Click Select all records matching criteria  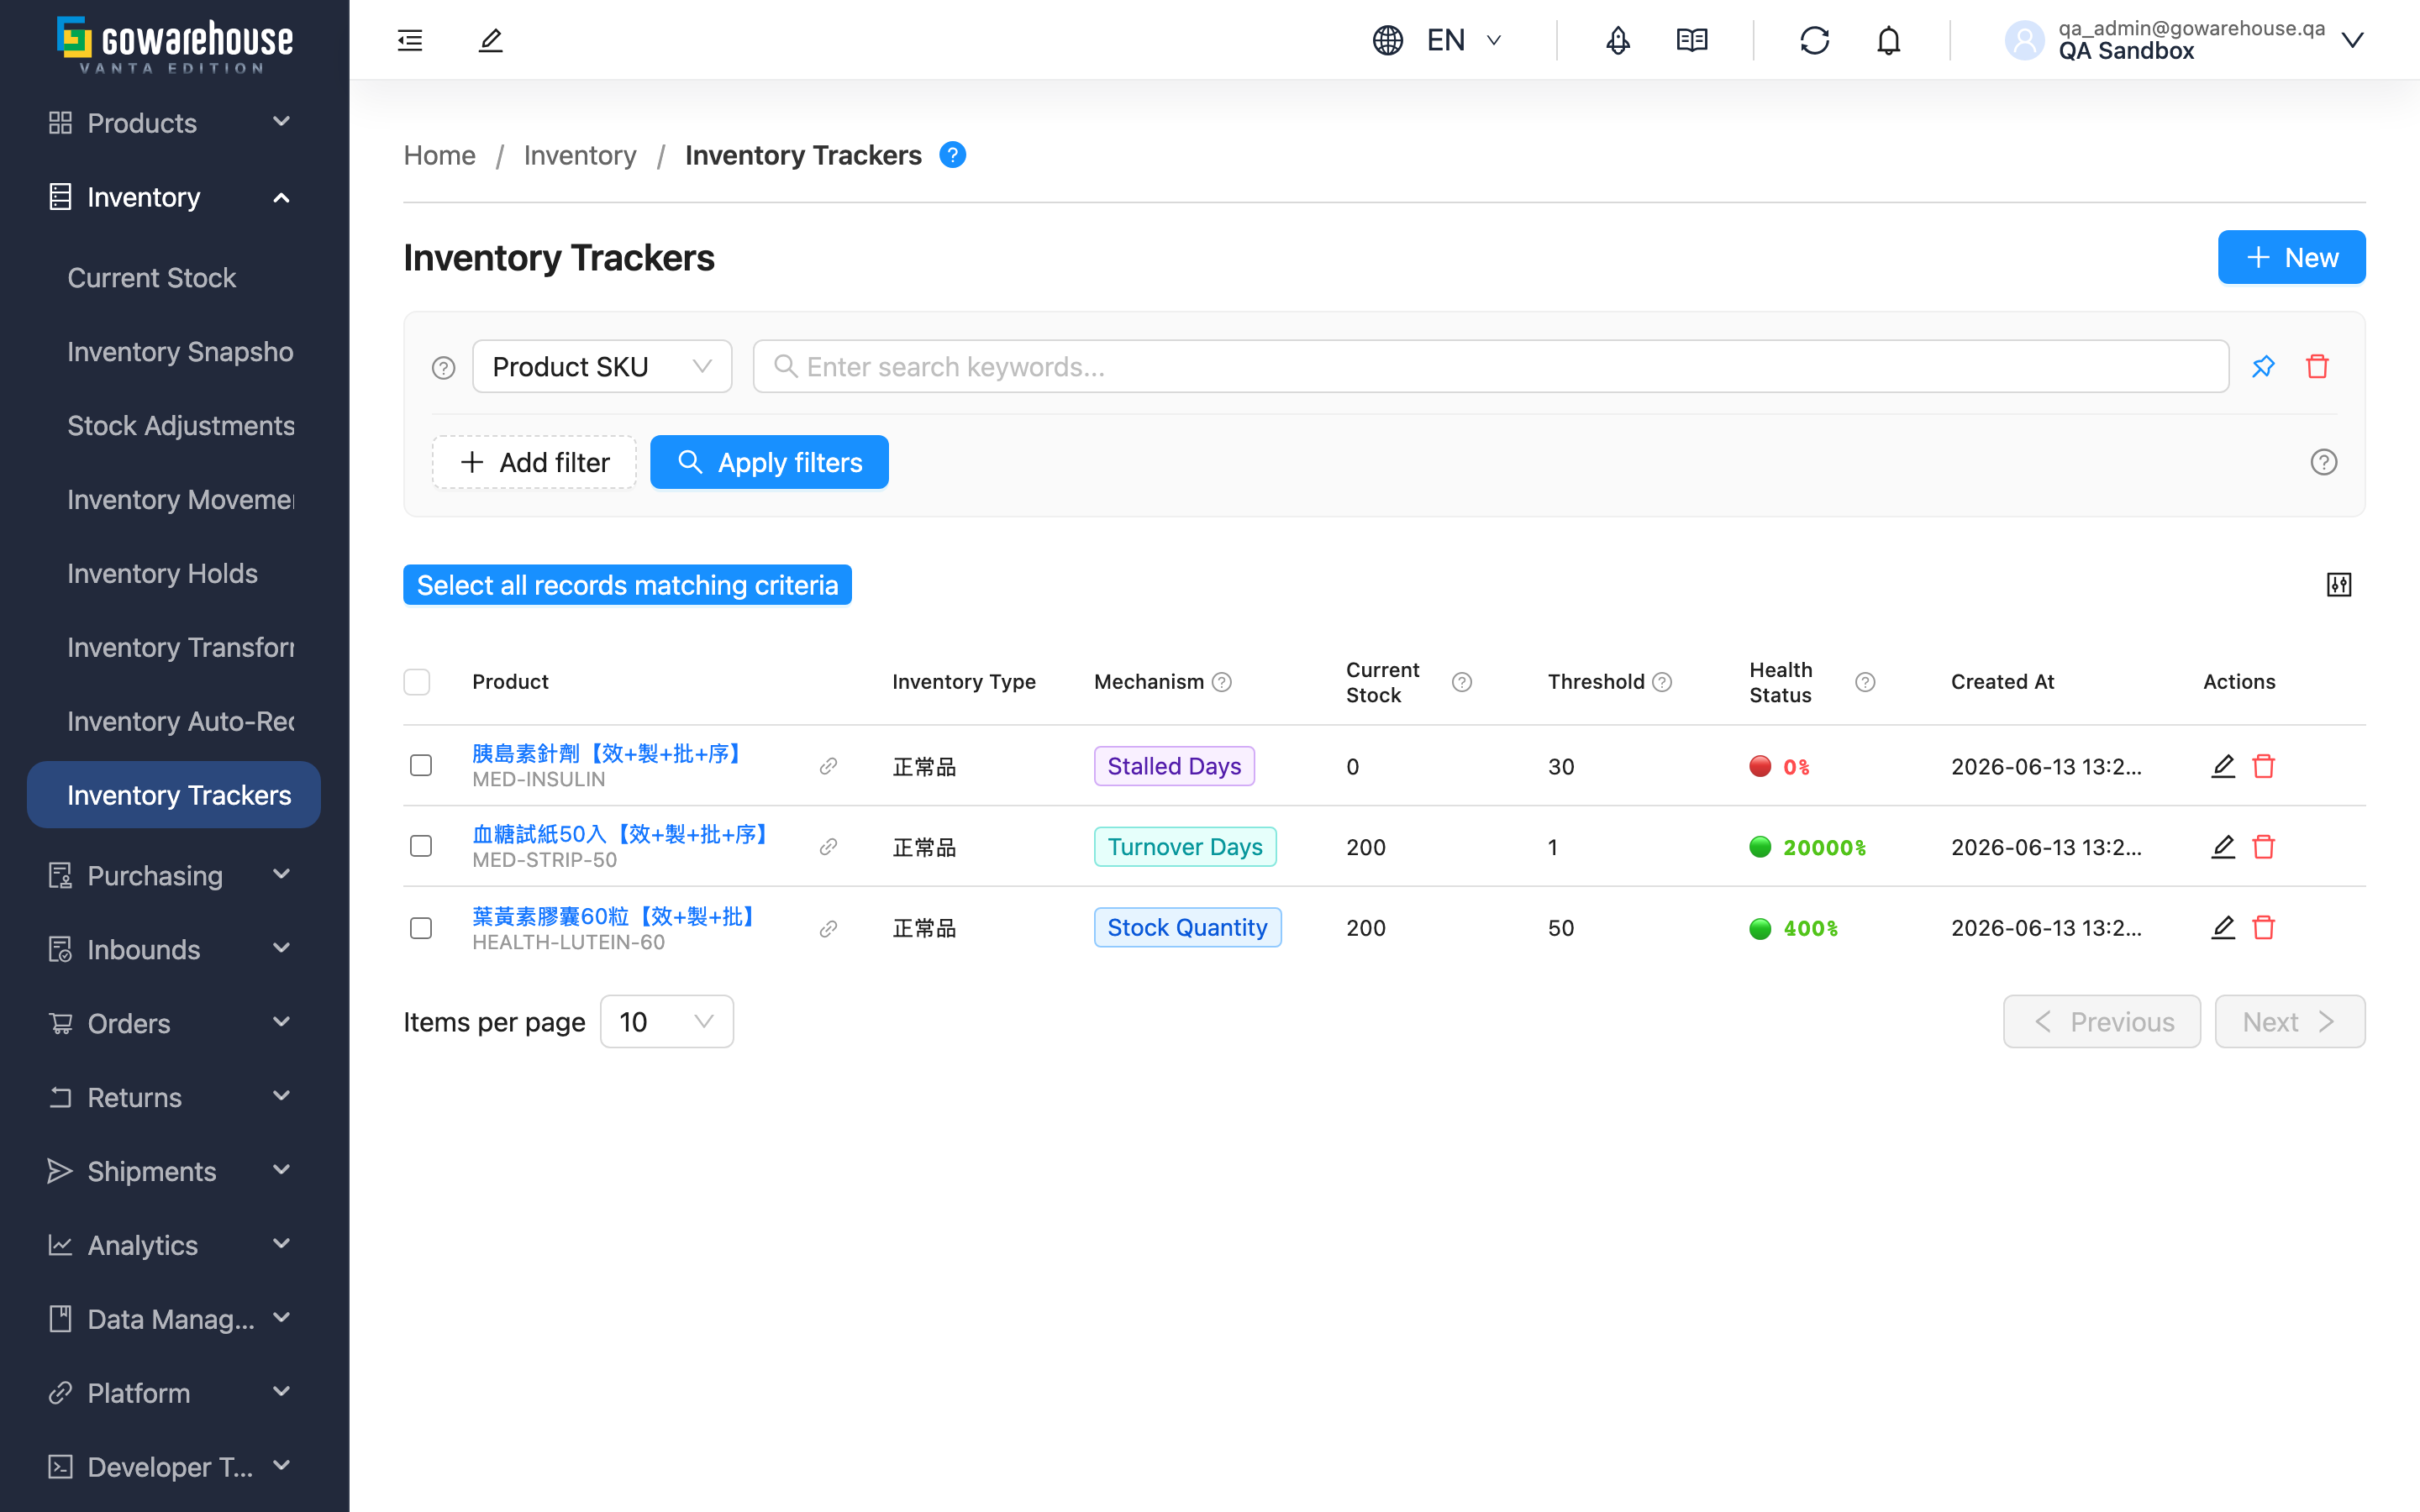[627, 585]
